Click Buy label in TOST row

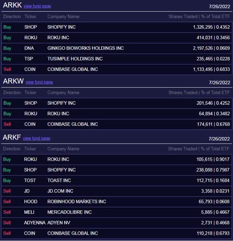coord(7,181)
